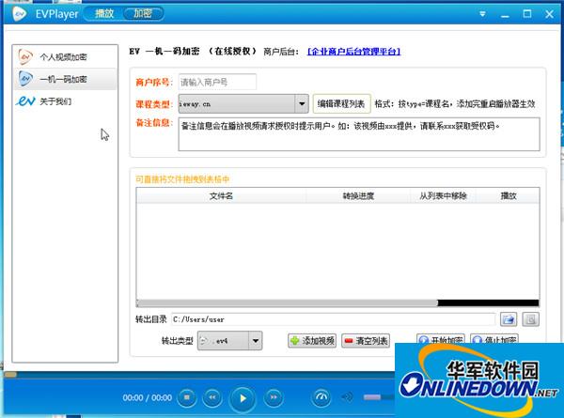Click the playback progress bar
The image size is (564, 418).
[x=199, y=375]
